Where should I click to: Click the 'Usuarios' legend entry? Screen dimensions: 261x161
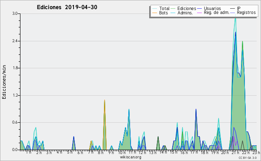pyautogui.click(x=209, y=8)
